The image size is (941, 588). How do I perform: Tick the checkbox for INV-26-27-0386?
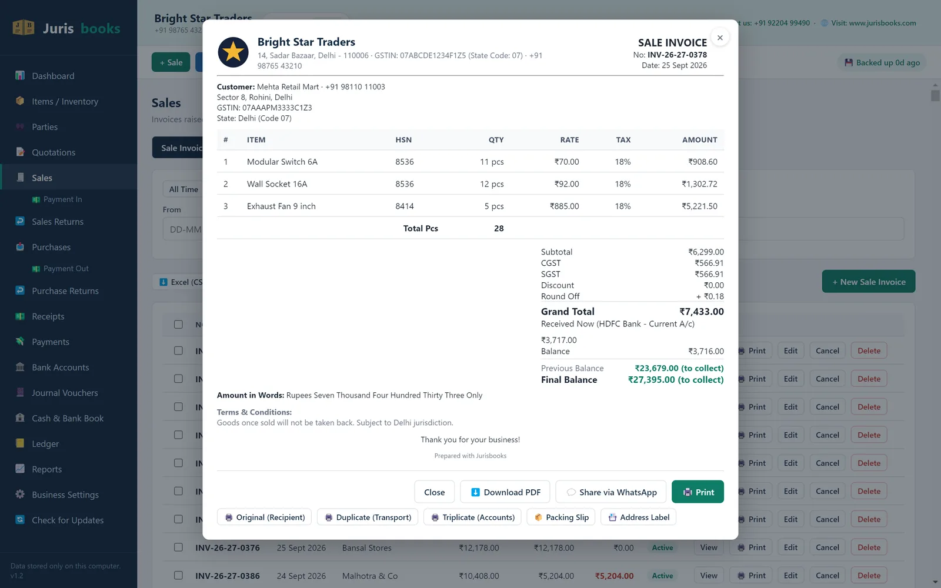click(178, 576)
